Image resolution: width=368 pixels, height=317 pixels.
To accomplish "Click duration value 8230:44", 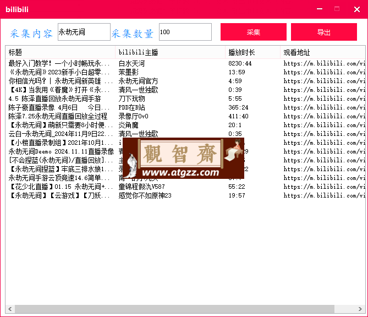I will [240, 63].
